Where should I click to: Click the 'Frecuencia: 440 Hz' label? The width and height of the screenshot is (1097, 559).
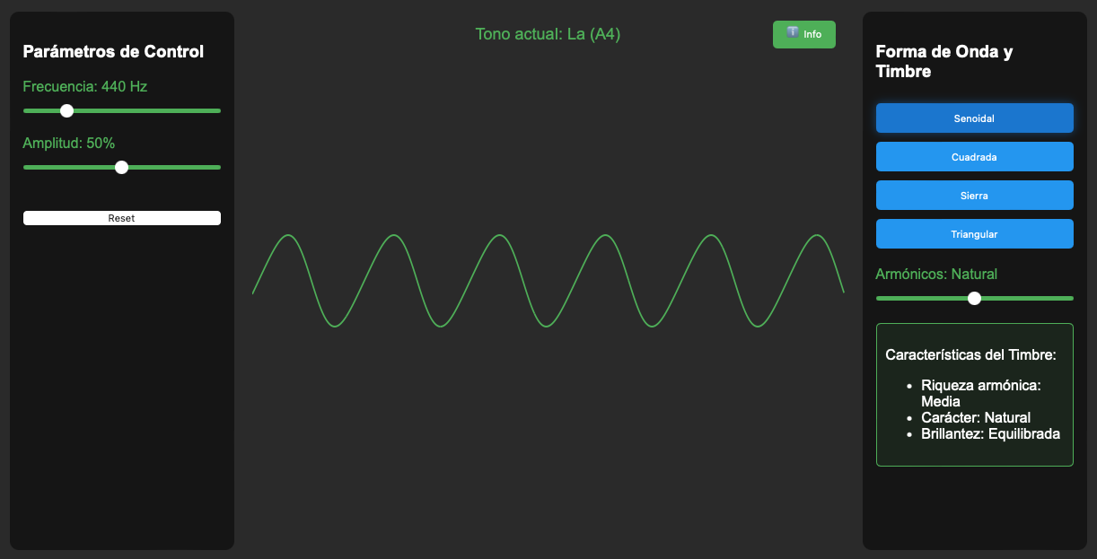tap(85, 87)
